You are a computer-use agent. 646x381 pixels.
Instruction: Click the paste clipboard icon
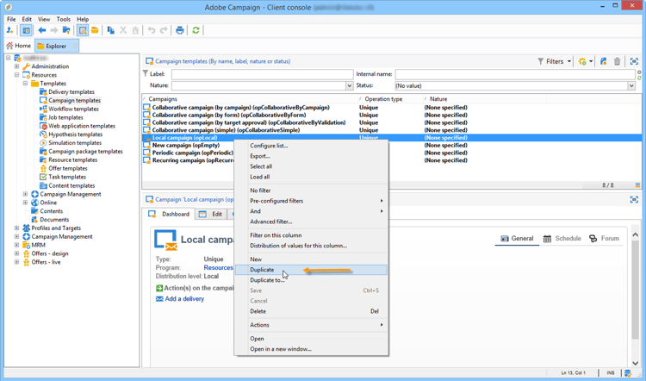click(x=135, y=30)
